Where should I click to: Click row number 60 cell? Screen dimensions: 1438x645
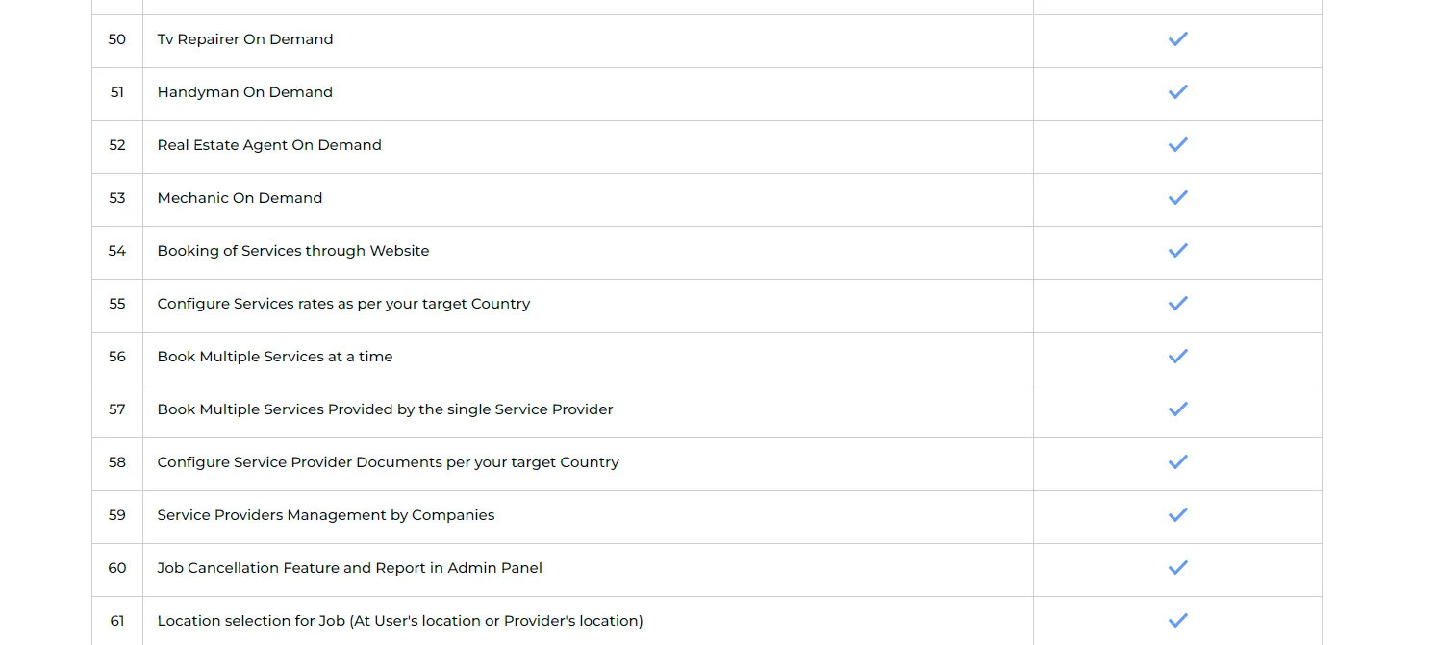click(117, 568)
